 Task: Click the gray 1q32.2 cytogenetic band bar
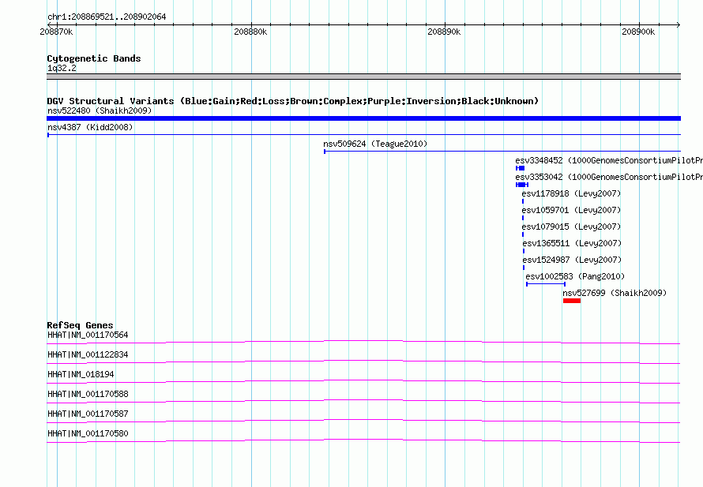(x=363, y=77)
